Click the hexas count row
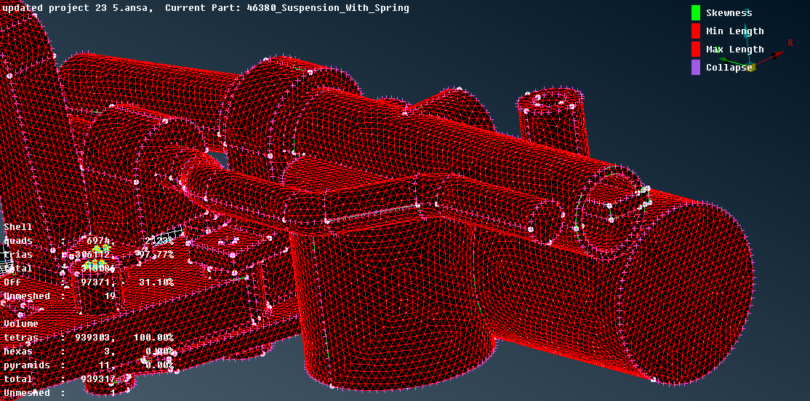 tap(89, 352)
